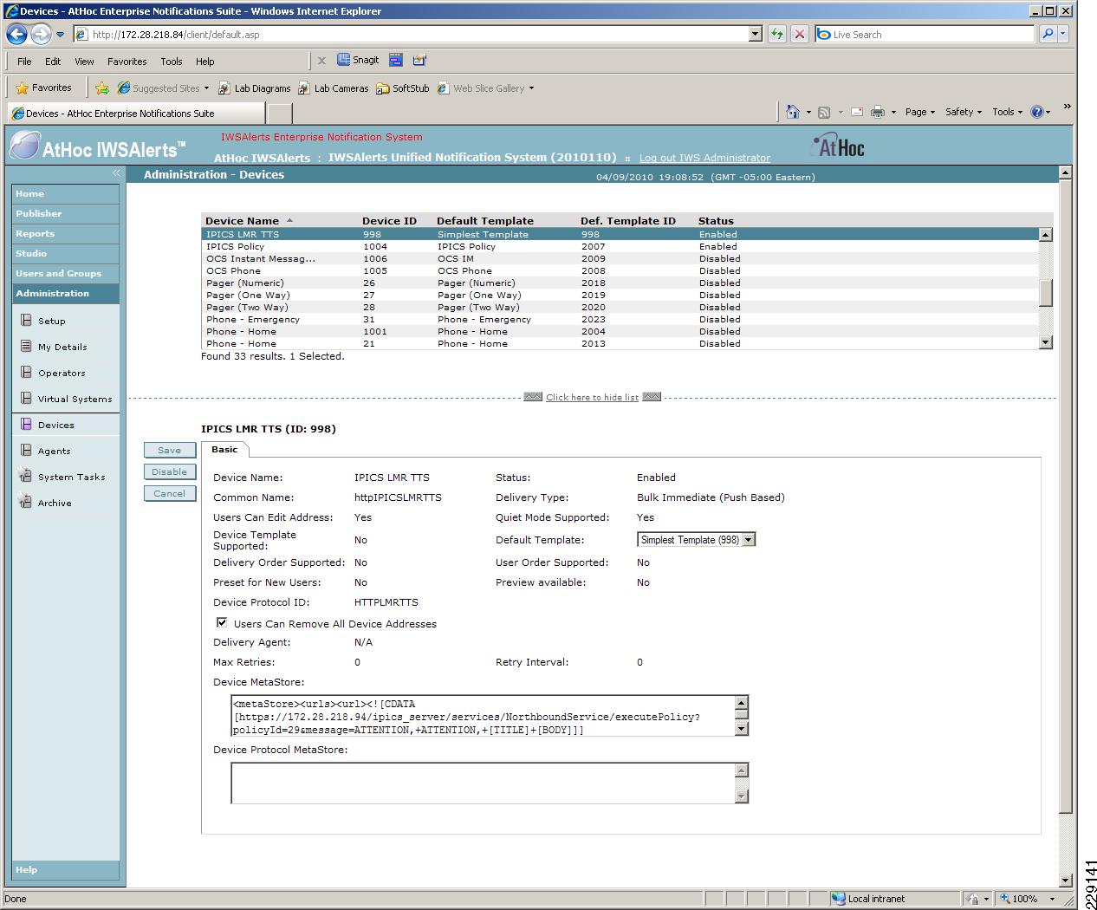This screenshot has height=910, width=1097.
Task: Click inside the Device Protocol MetaStore text area
Action: [x=483, y=783]
